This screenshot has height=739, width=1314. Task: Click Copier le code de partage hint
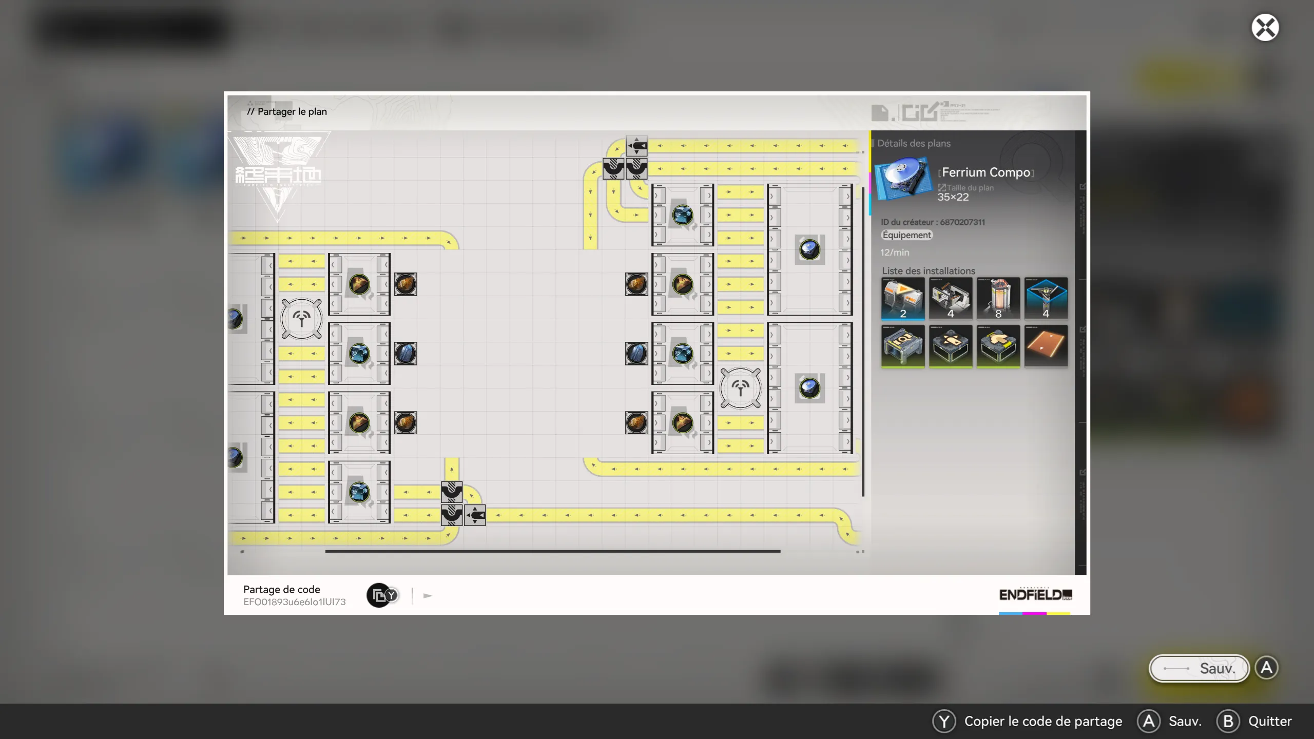point(1042,721)
